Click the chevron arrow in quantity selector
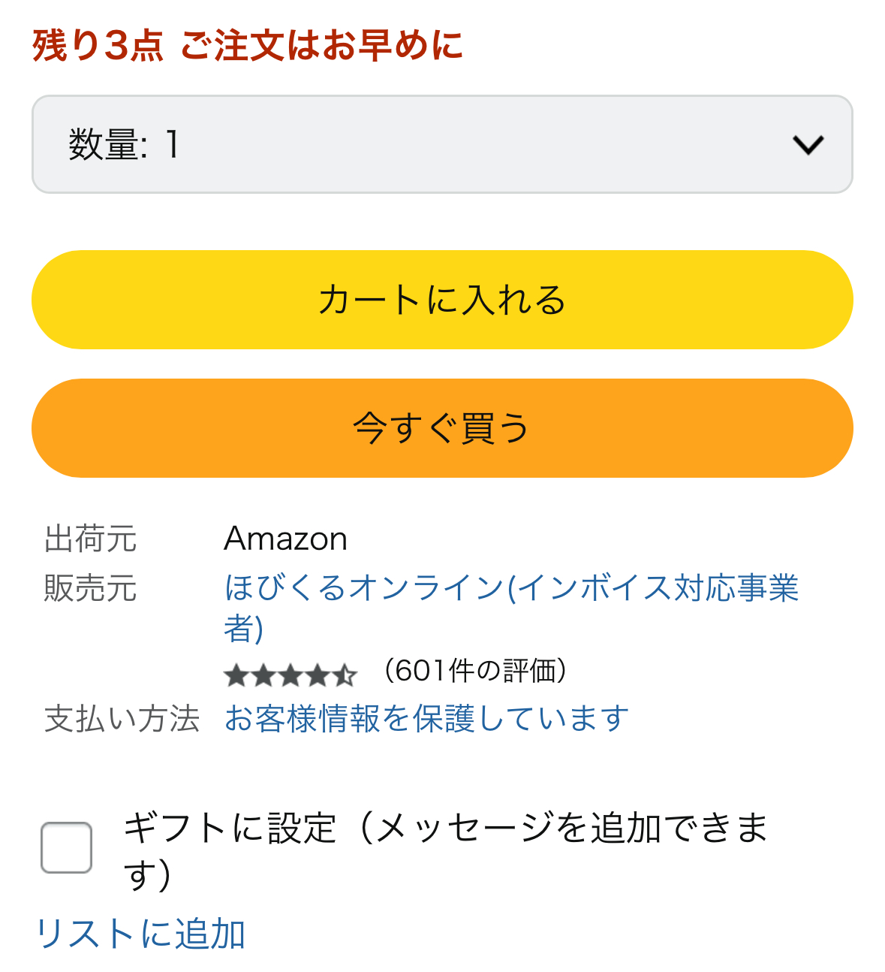885x972 pixels. pos(808,144)
